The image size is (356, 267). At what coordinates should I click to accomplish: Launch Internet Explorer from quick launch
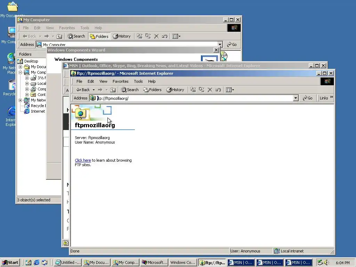(37, 262)
